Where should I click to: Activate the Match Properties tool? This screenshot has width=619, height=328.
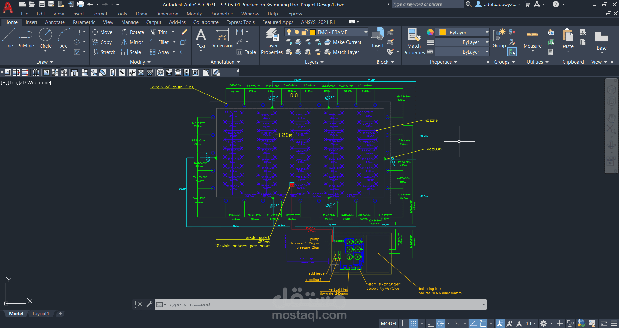(414, 41)
